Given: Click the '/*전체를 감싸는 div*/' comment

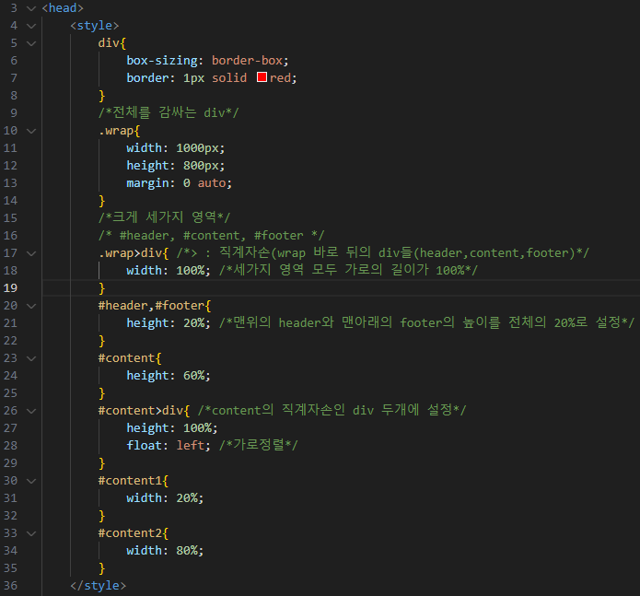Looking at the screenshot, I should coord(169,112).
